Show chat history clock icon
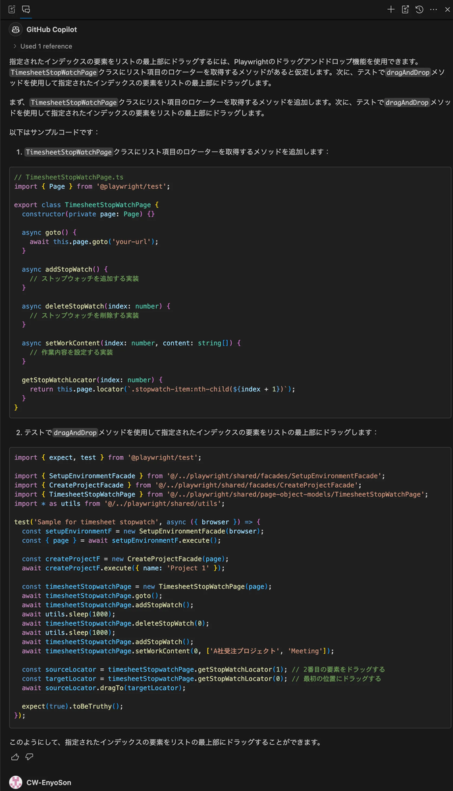The width and height of the screenshot is (453, 791). click(419, 9)
